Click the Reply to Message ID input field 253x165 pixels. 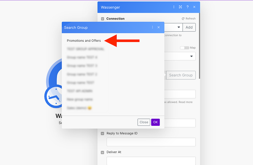tap(151, 142)
